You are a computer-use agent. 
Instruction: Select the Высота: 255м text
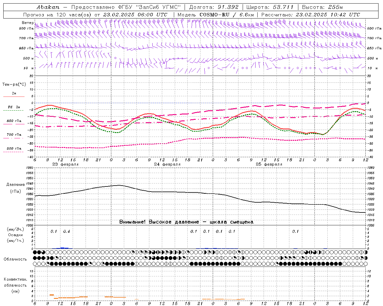point(322,7)
